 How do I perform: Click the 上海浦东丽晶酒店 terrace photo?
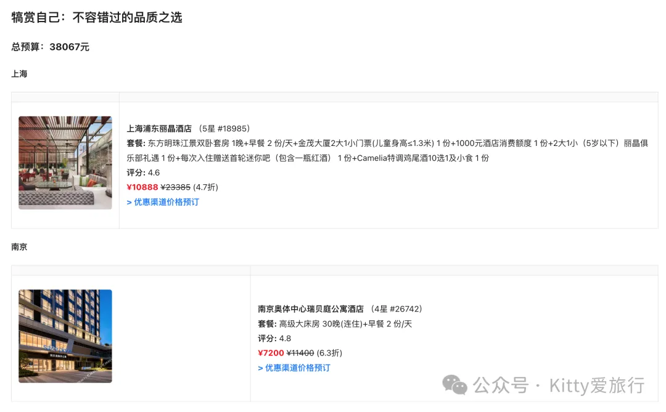click(65, 163)
